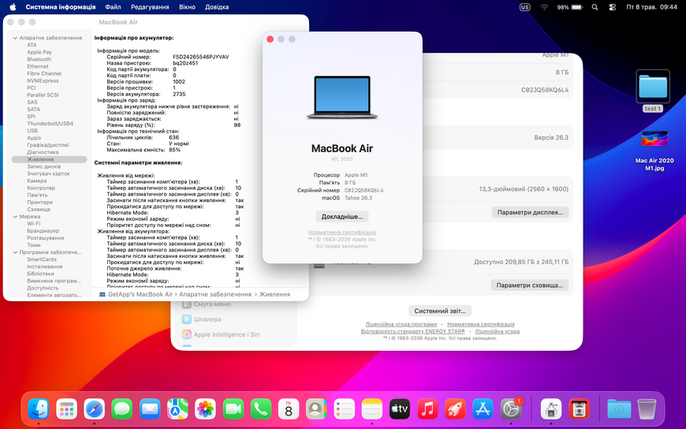Screen dimensions: 686x429
Task: Select Bluetooth in hardware tree
Action: tap(39, 59)
